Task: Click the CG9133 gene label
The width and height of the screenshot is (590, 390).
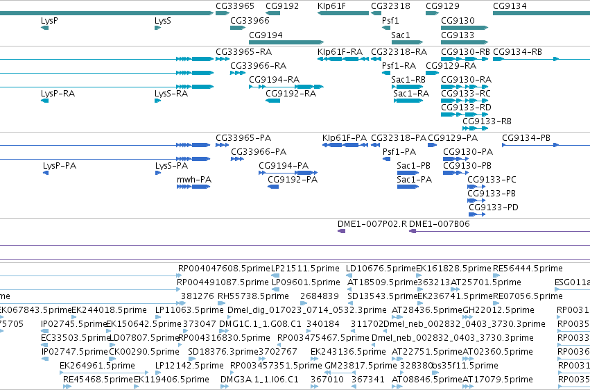Action: click(458, 35)
